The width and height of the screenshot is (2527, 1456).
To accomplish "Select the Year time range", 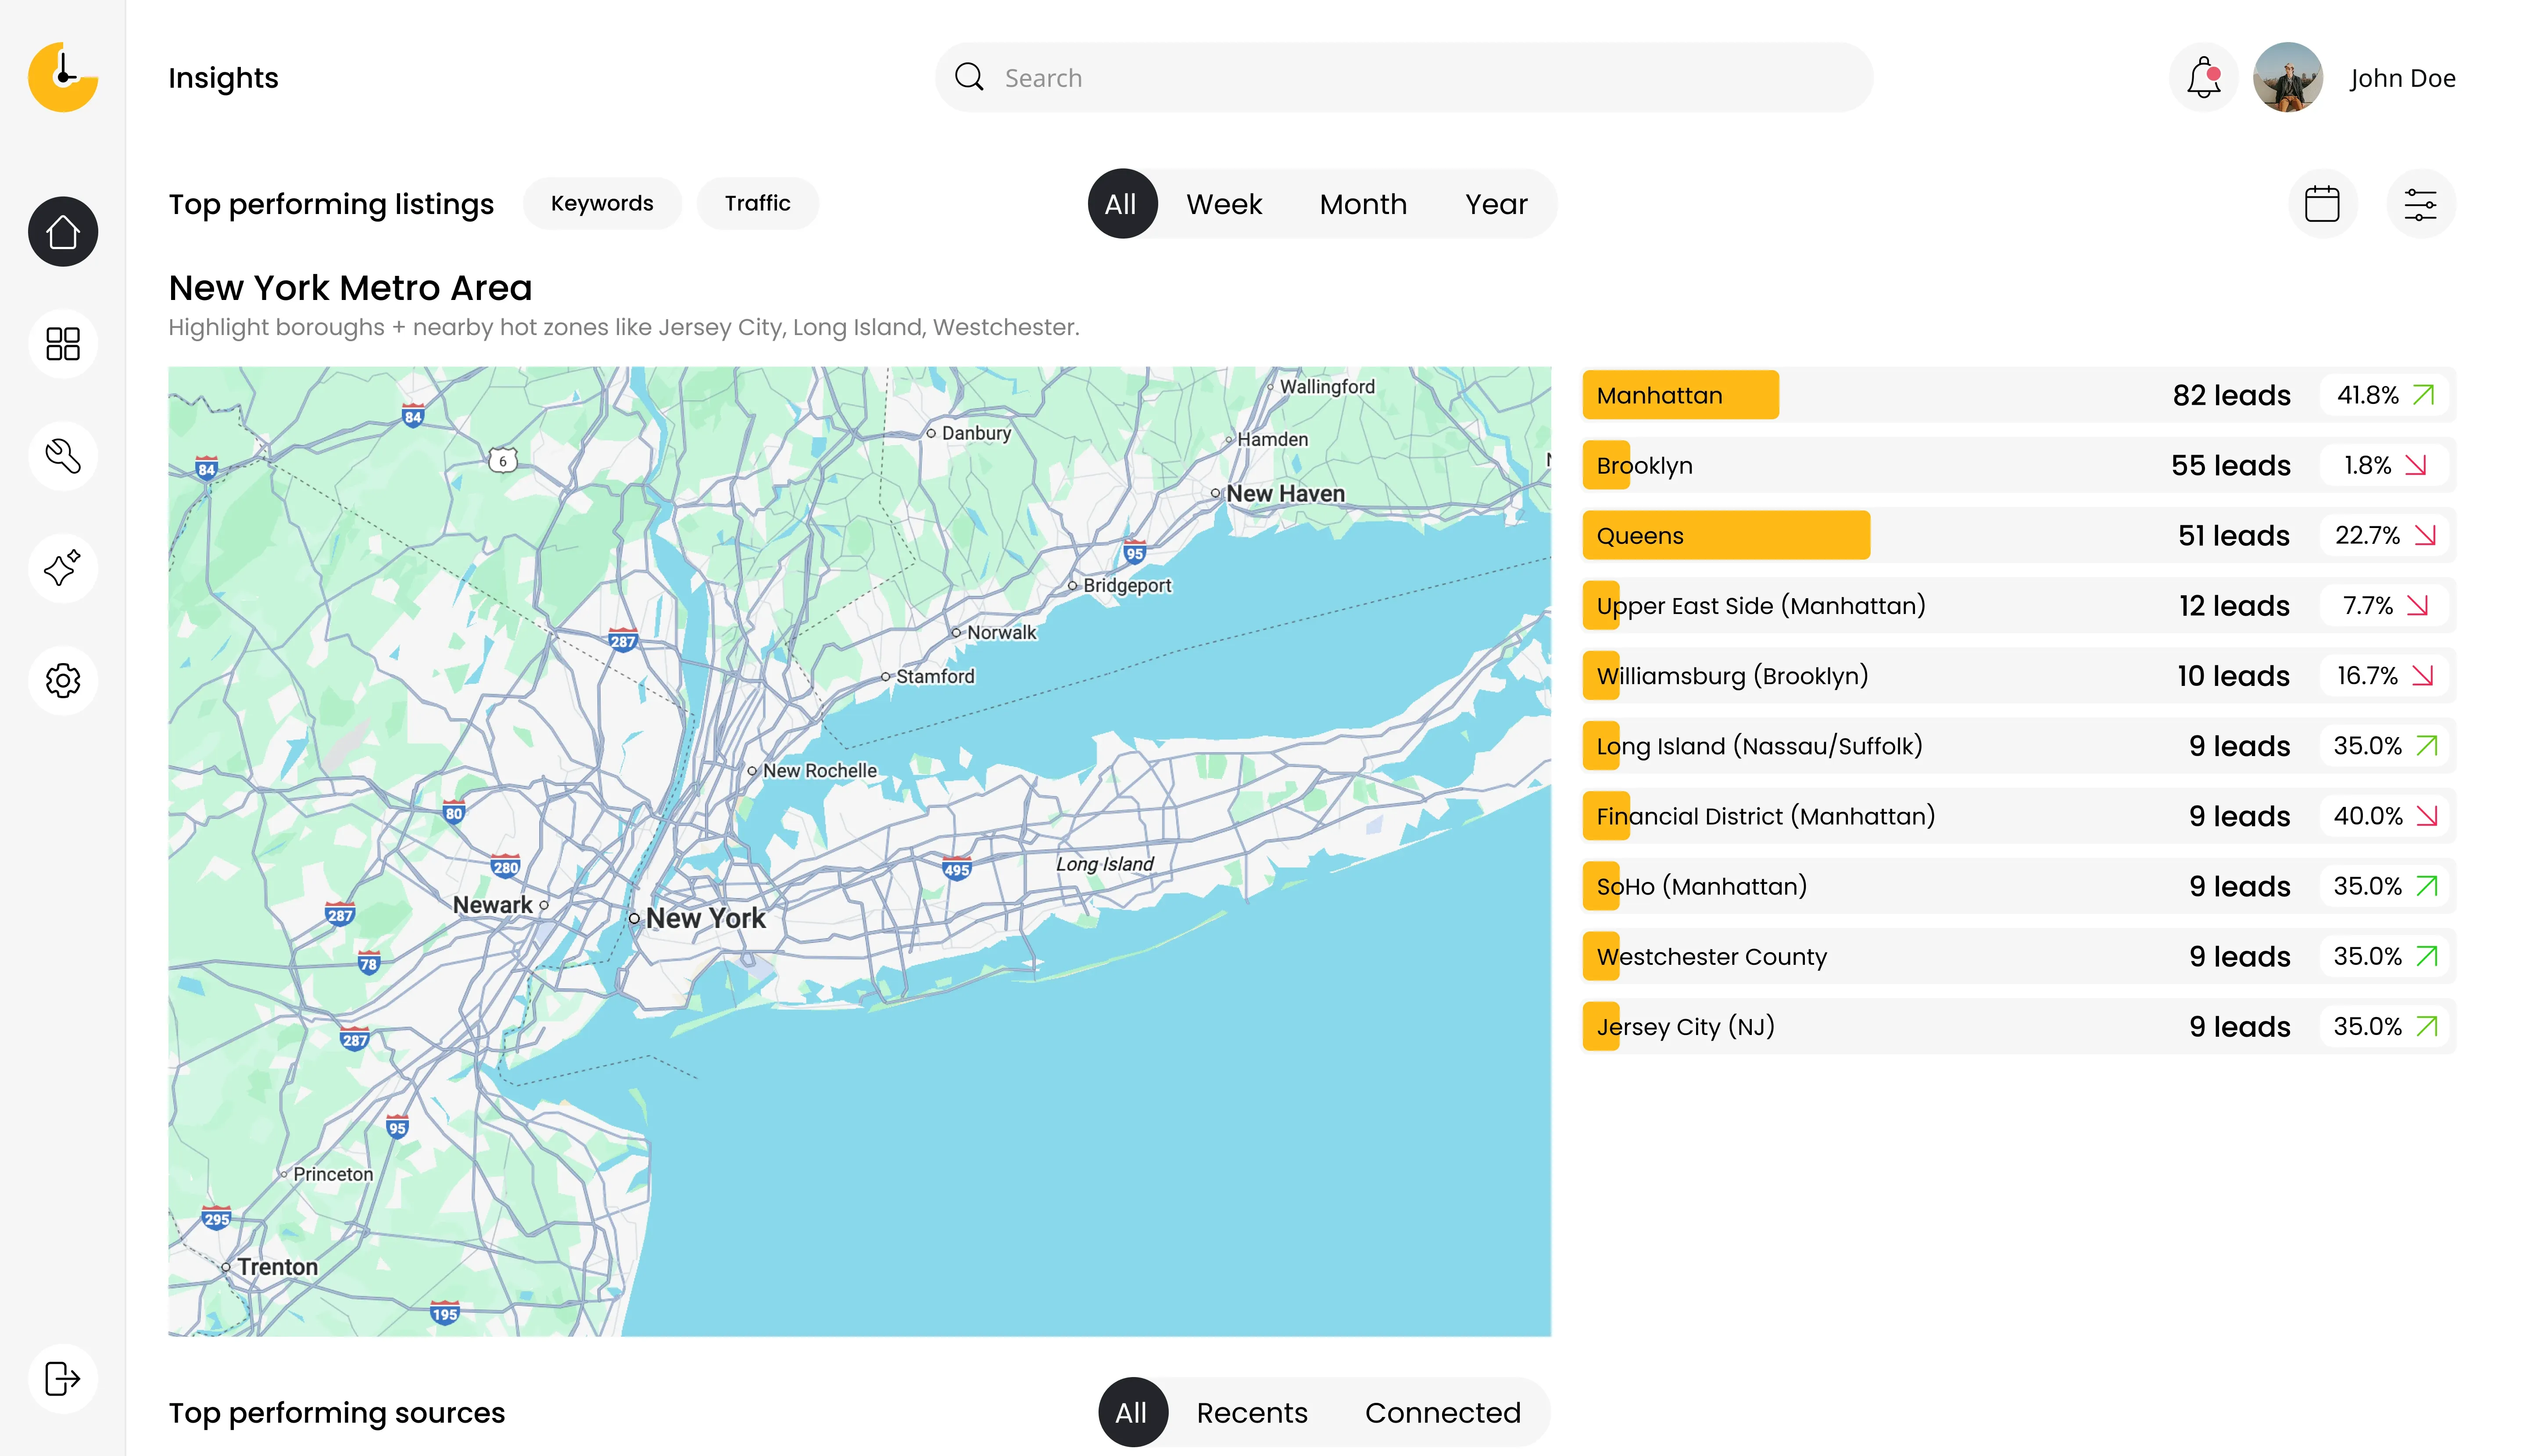I will click(1496, 204).
